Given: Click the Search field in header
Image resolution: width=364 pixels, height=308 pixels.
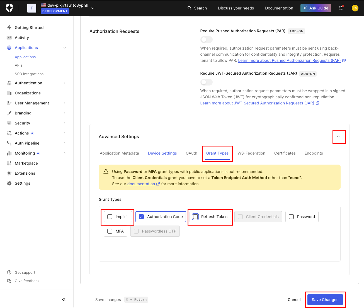Looking at the screenshot, I should tap(197, 8).
